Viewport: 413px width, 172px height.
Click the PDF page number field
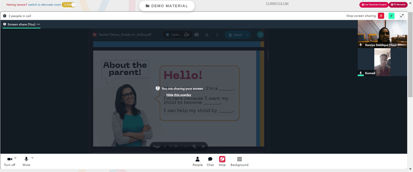click(x=165, y=146)
